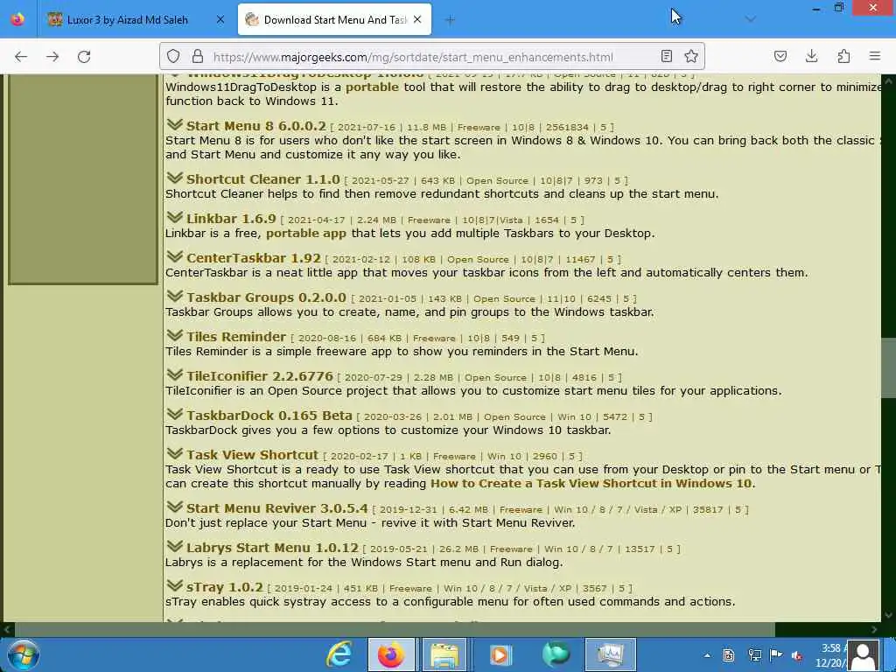Click the horizontal page scrollbar
This screenshot has width=896, height=672.
coord(395,629)
